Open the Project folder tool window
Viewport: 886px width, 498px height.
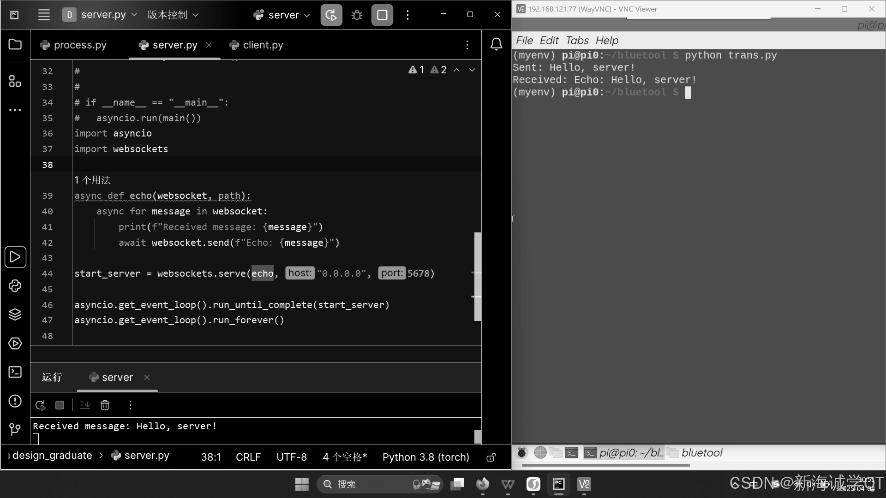15,45
